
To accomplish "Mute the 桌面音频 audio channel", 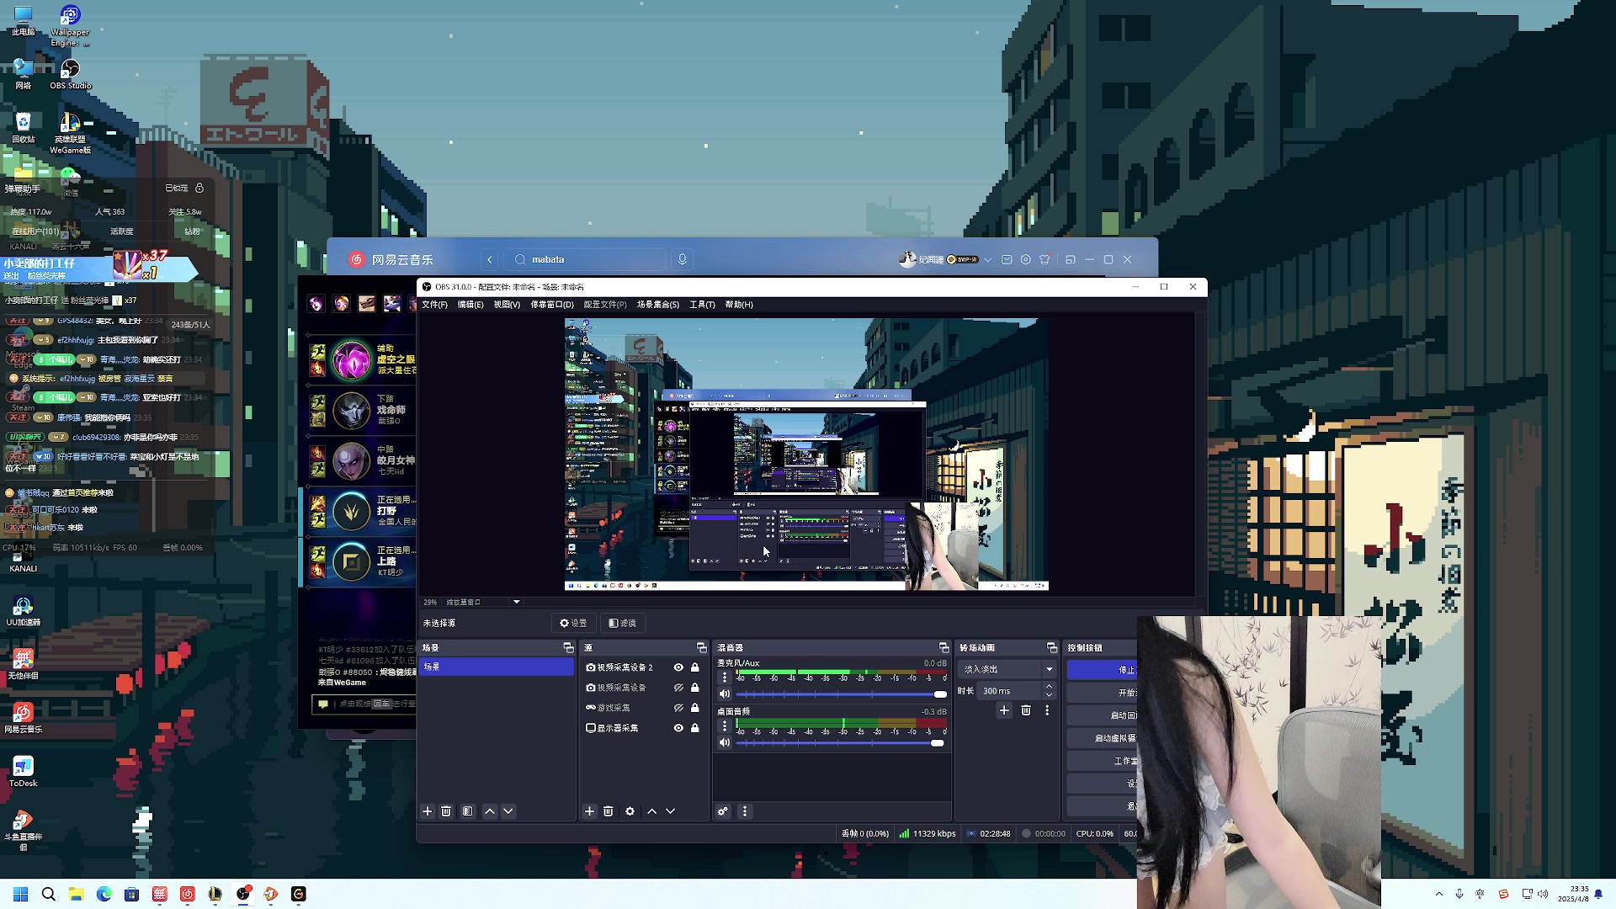I will pyautogui.click(x=725, y=742).
